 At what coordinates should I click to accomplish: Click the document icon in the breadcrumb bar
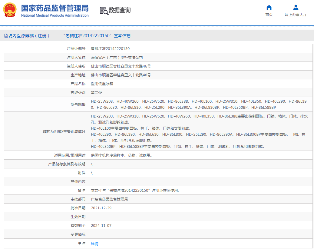point(5,35)
